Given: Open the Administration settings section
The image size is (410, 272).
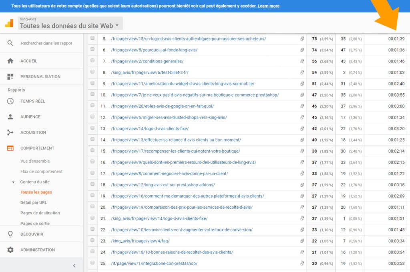Looking at the screenshot, I should [38, 250].
